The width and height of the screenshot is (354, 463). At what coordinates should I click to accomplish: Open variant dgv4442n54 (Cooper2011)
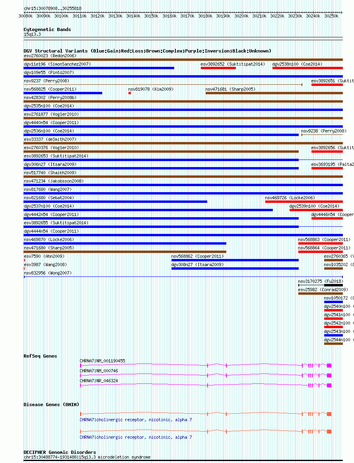pos(51,214)
